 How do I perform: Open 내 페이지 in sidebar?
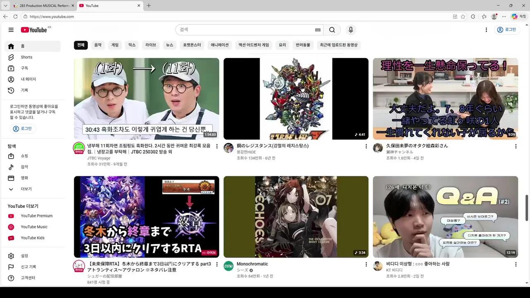coord(33,79)
